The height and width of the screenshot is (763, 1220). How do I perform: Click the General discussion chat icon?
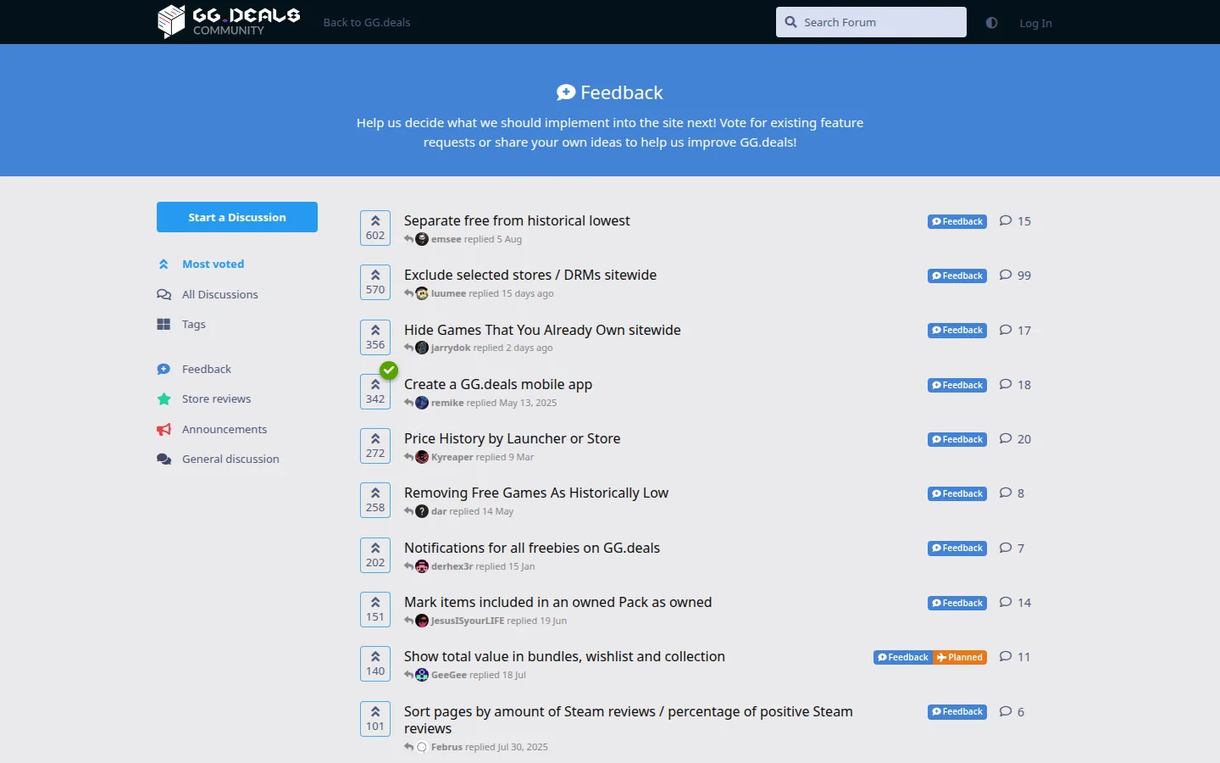164,459
